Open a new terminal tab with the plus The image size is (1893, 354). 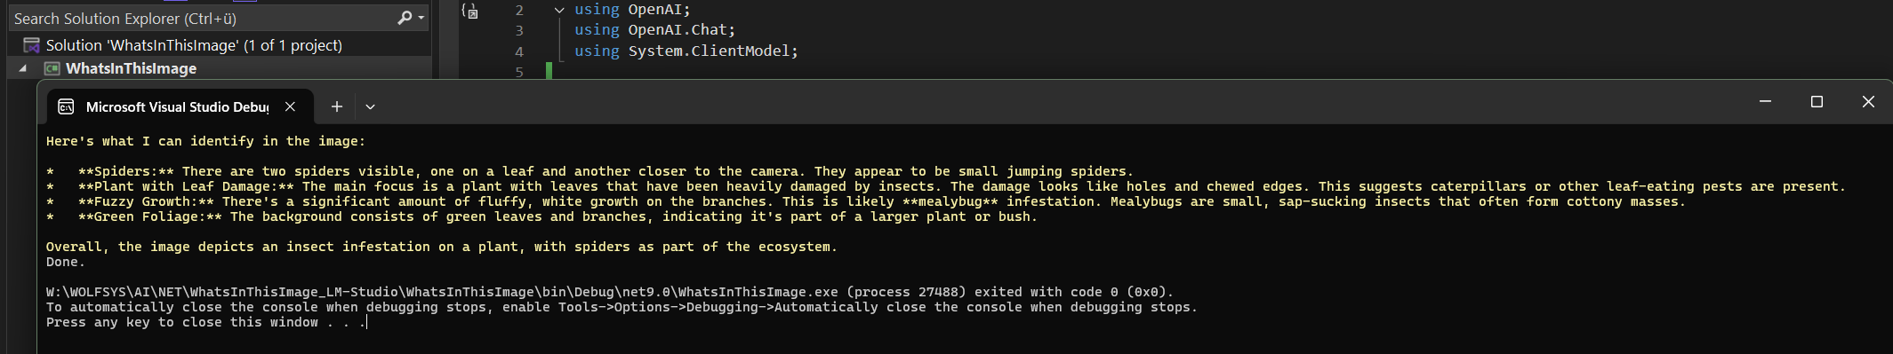point(337,106)
